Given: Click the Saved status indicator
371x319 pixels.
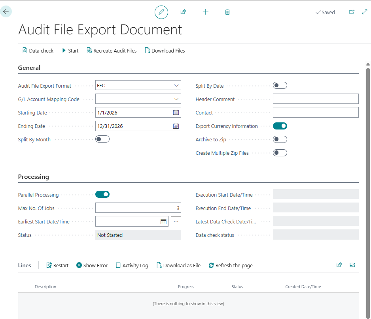Looking at the screenshot, I should [326, 12].
